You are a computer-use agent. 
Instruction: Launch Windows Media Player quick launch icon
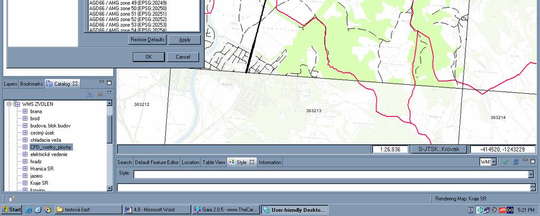pyautogui.click(x=48, y=210)
